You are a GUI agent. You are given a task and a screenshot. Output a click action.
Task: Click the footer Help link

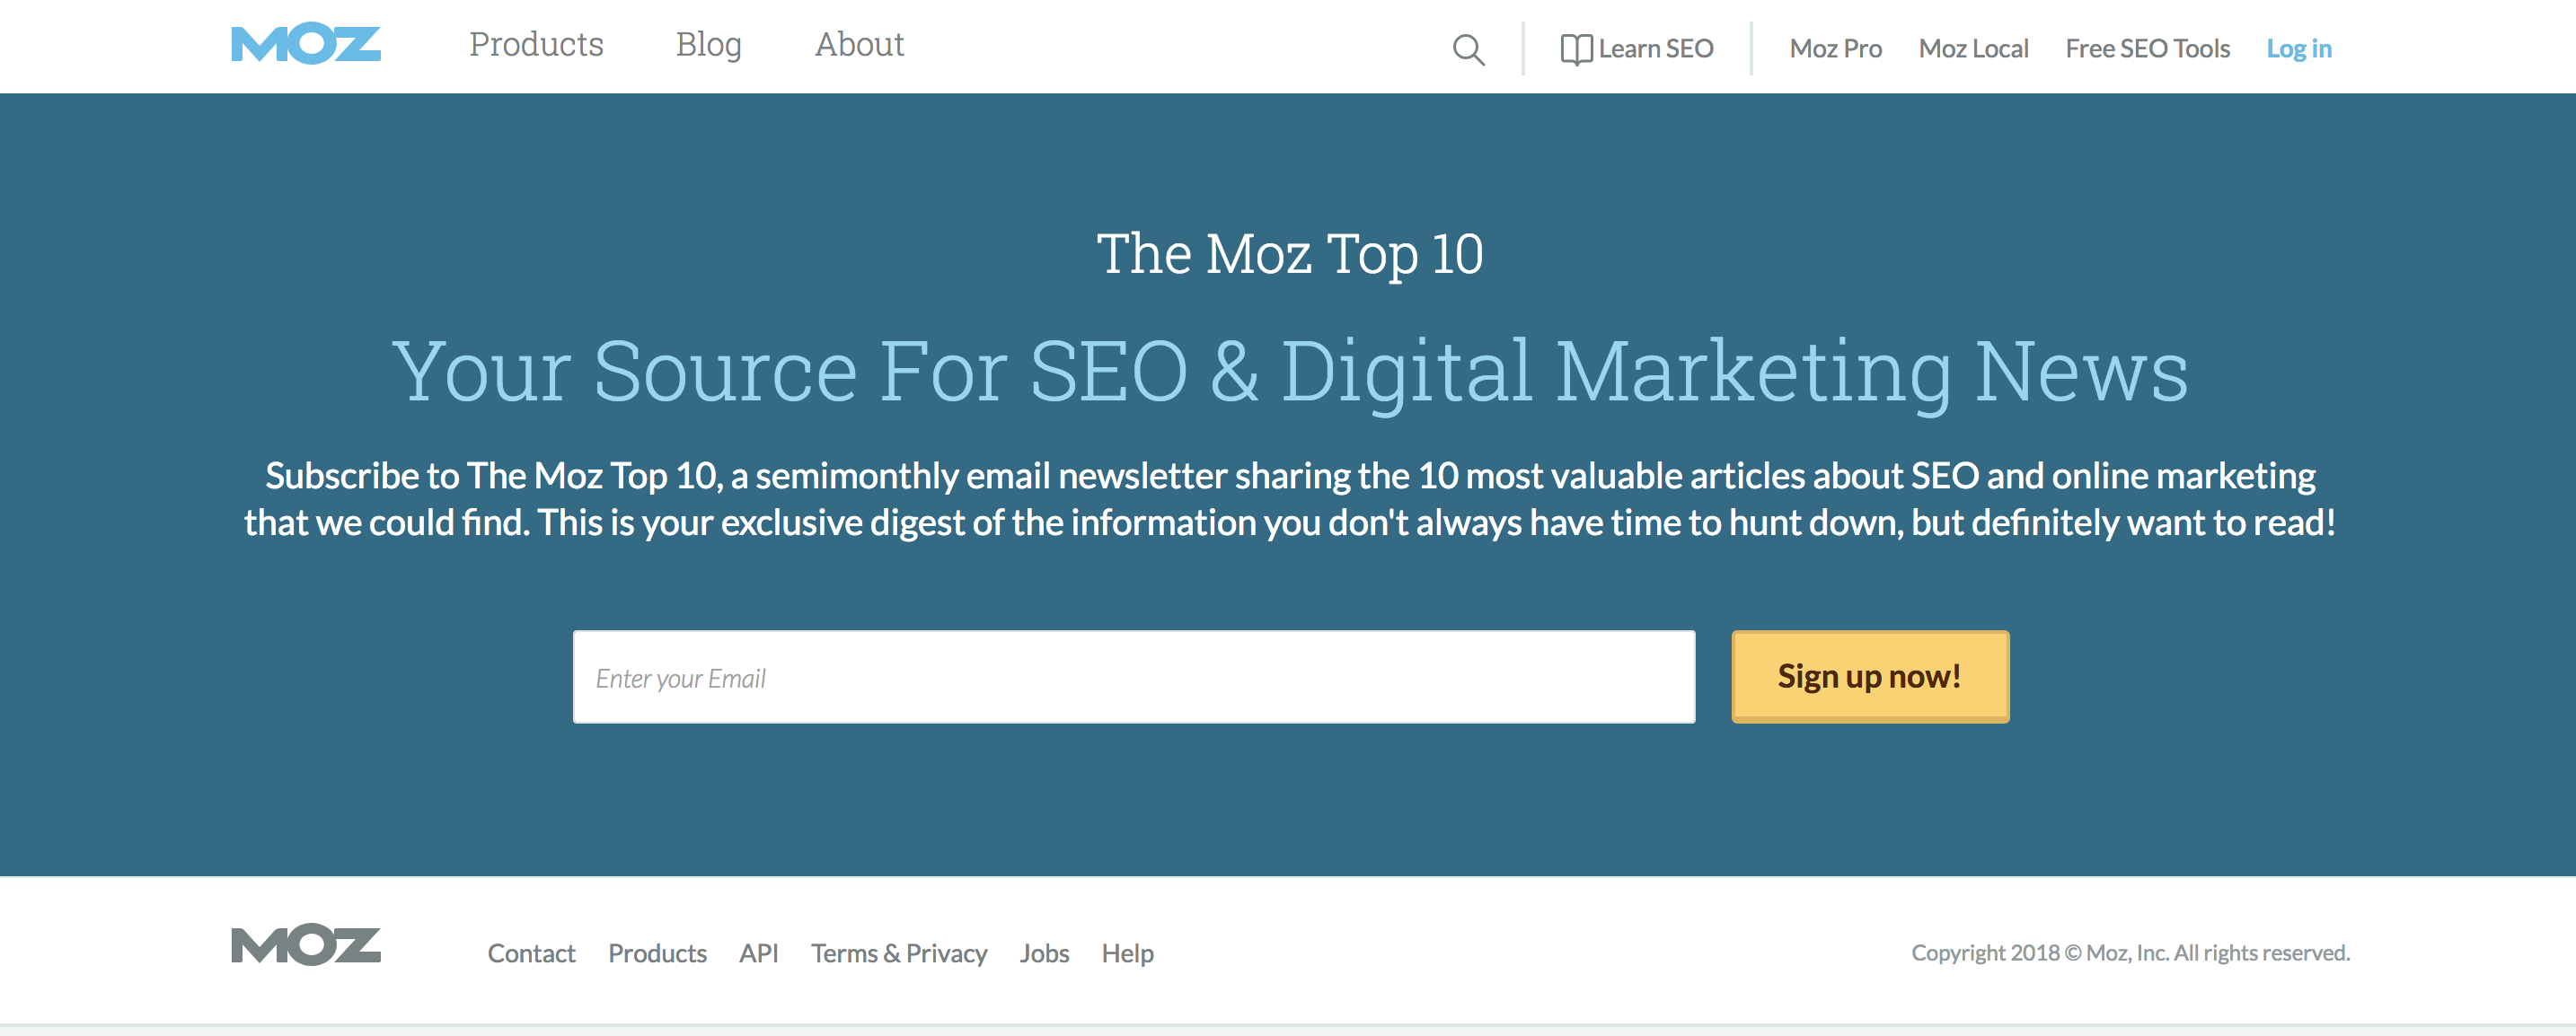pos(1127,954)
